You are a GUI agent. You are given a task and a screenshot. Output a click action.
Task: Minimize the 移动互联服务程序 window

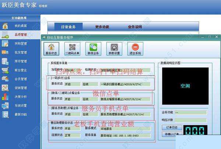pyautogui.click(x=203, y=37)
